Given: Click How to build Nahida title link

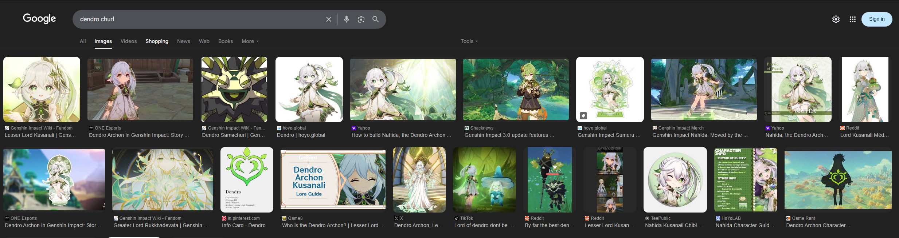Looking at the screenshot, I should click(x=401, y=135).
